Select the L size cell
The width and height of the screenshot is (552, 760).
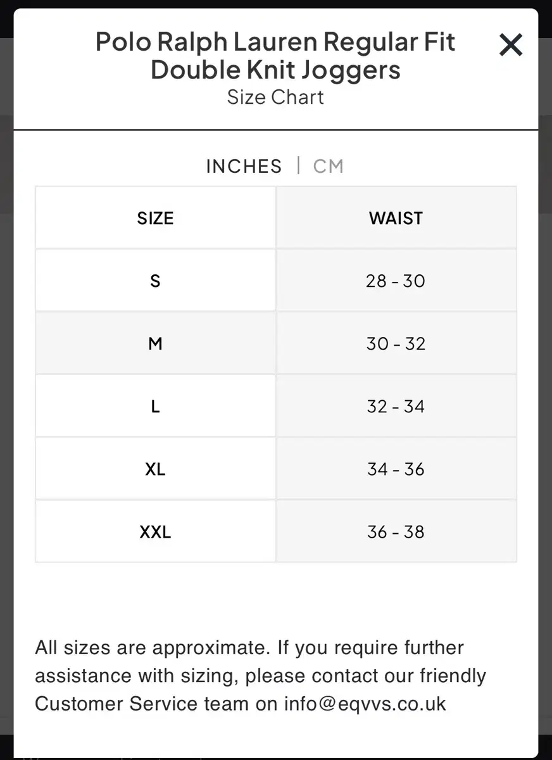tap(155, 405)
